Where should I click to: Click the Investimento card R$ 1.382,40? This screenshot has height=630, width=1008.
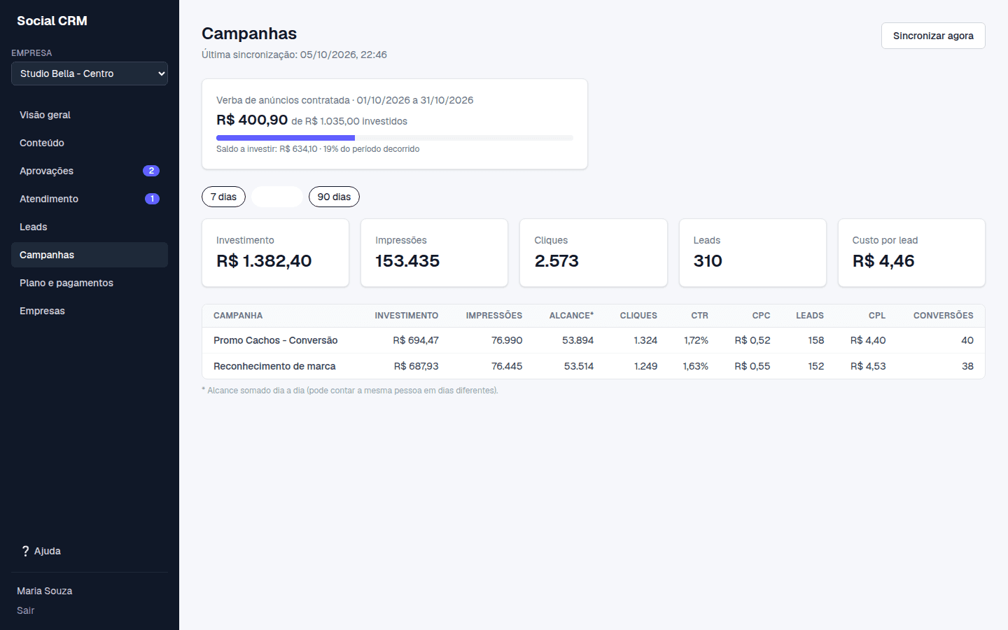click(275, 253)
